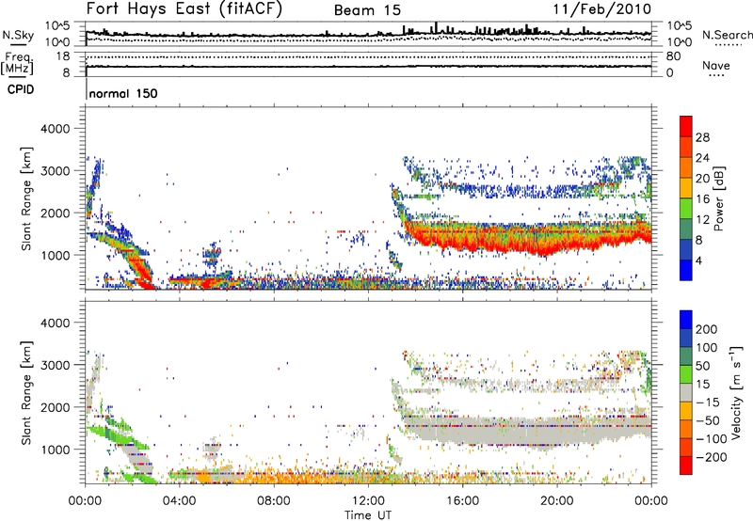Click the '16:00' time tick label
Image resolution: width=753 pixels, height=521 pixels.
(462, 501)
